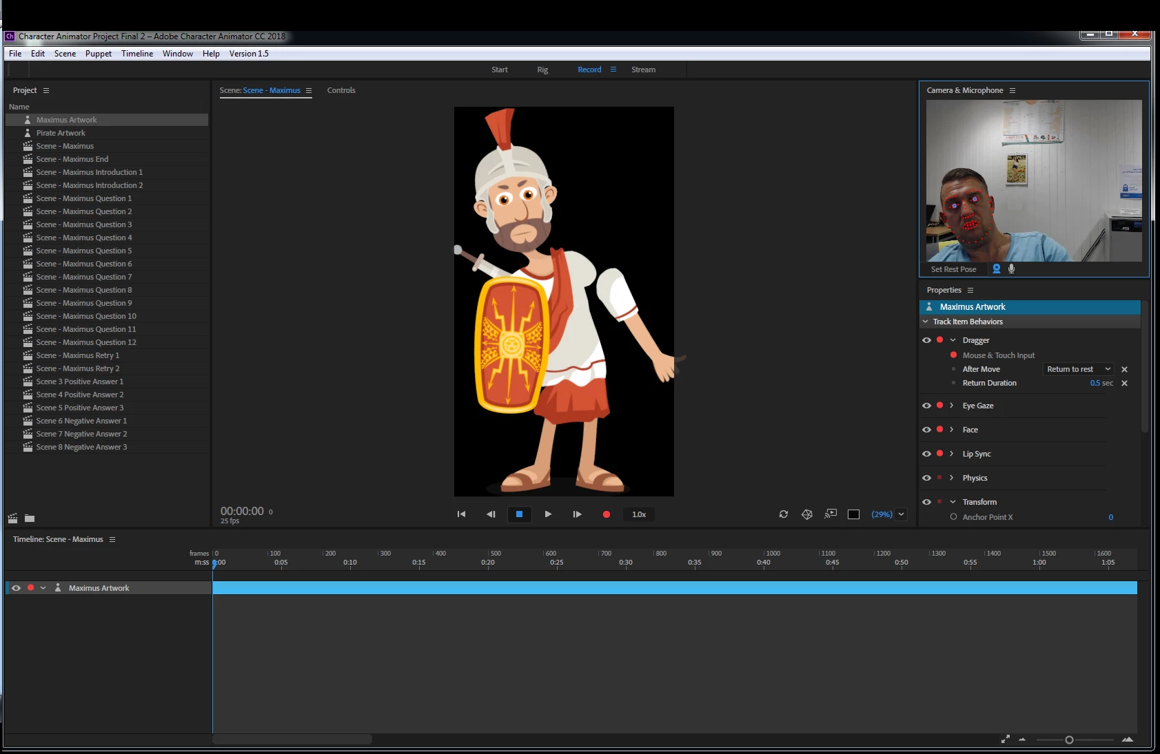This screenshot has height=754, width=1160.
Task: Expand the Face behavior
Action: [952, 430]
